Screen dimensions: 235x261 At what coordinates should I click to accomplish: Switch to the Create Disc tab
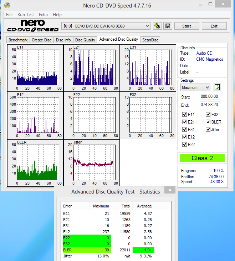point(42,40)
